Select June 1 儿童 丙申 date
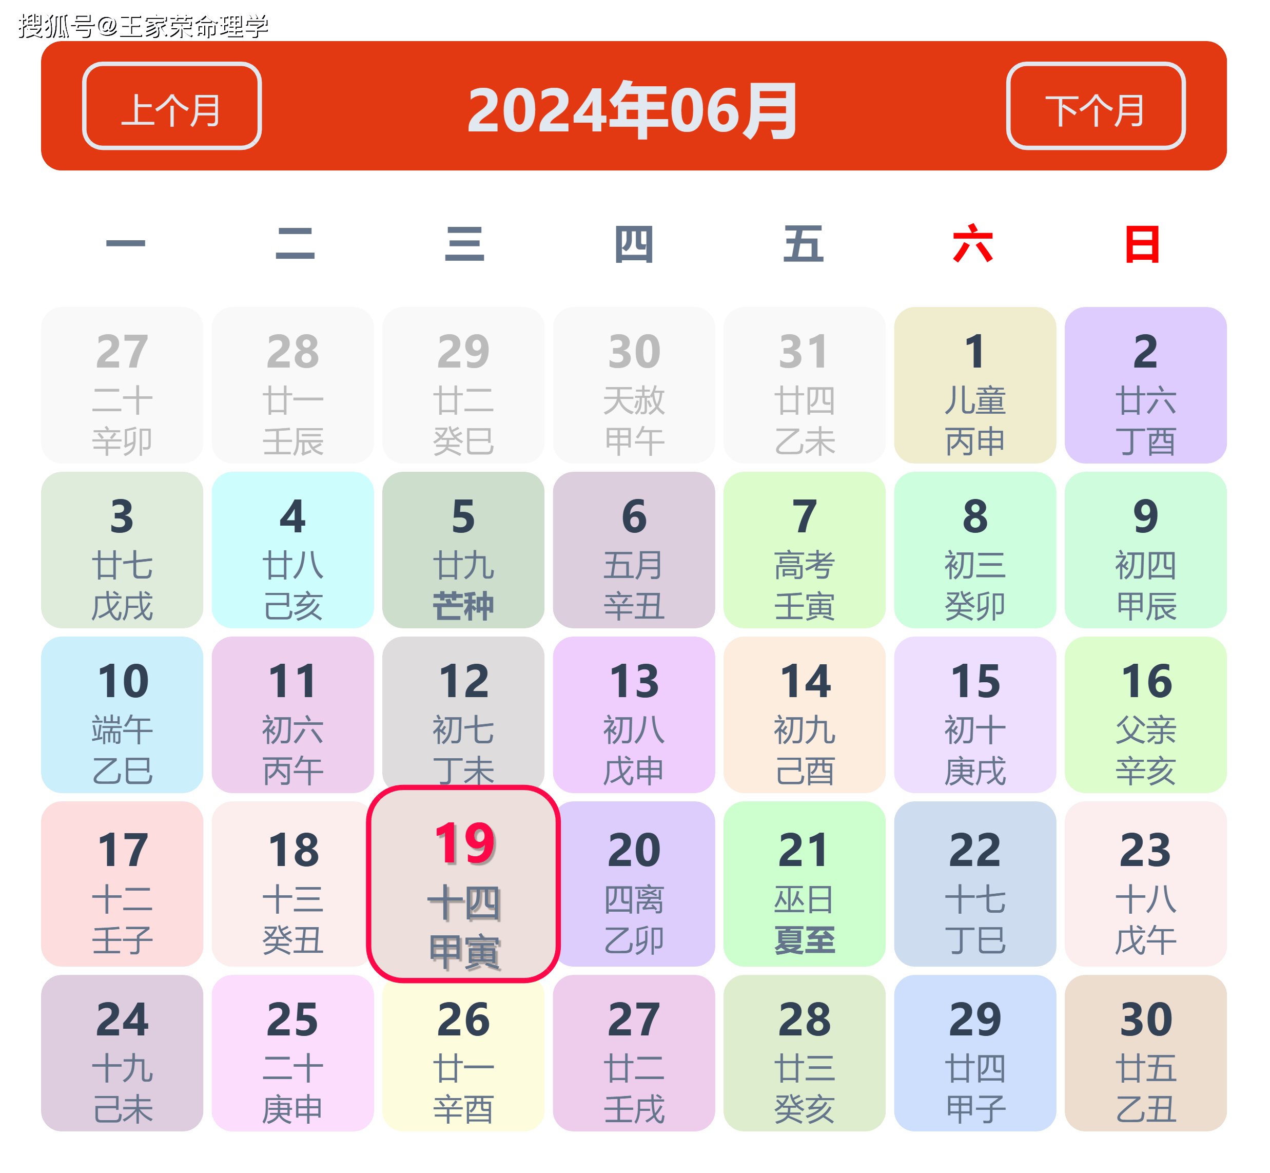 (x=975, y=386)
